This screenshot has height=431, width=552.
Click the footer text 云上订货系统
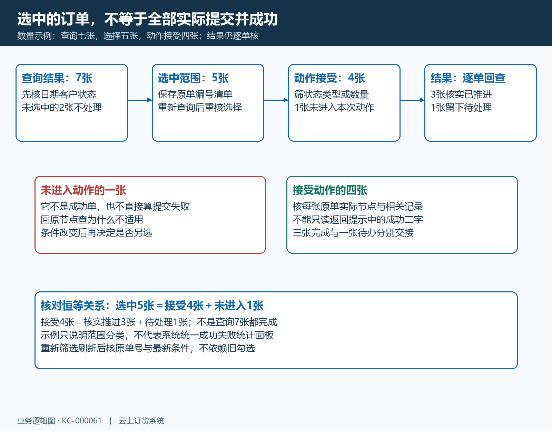pyautogui.click(x=141, y=421)
